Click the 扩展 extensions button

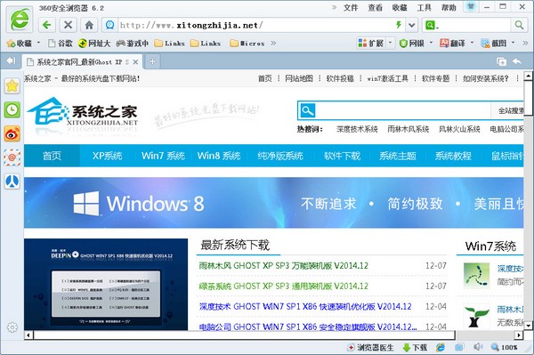tap(371, 44)
